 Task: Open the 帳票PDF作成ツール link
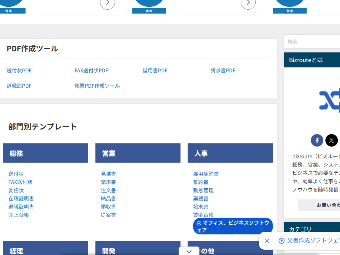97,86
